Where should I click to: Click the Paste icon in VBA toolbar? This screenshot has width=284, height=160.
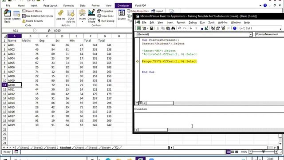tap(168, 28)
